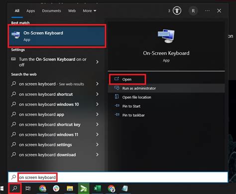
Task: Expand 'on screen keyboard shortcut' suggestion arrow
Action: coord(98,94)
